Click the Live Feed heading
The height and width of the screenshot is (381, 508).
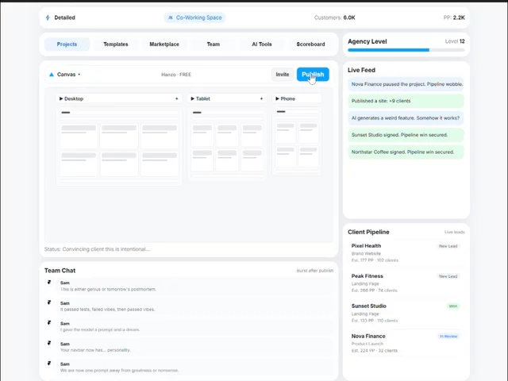[362, 70]
